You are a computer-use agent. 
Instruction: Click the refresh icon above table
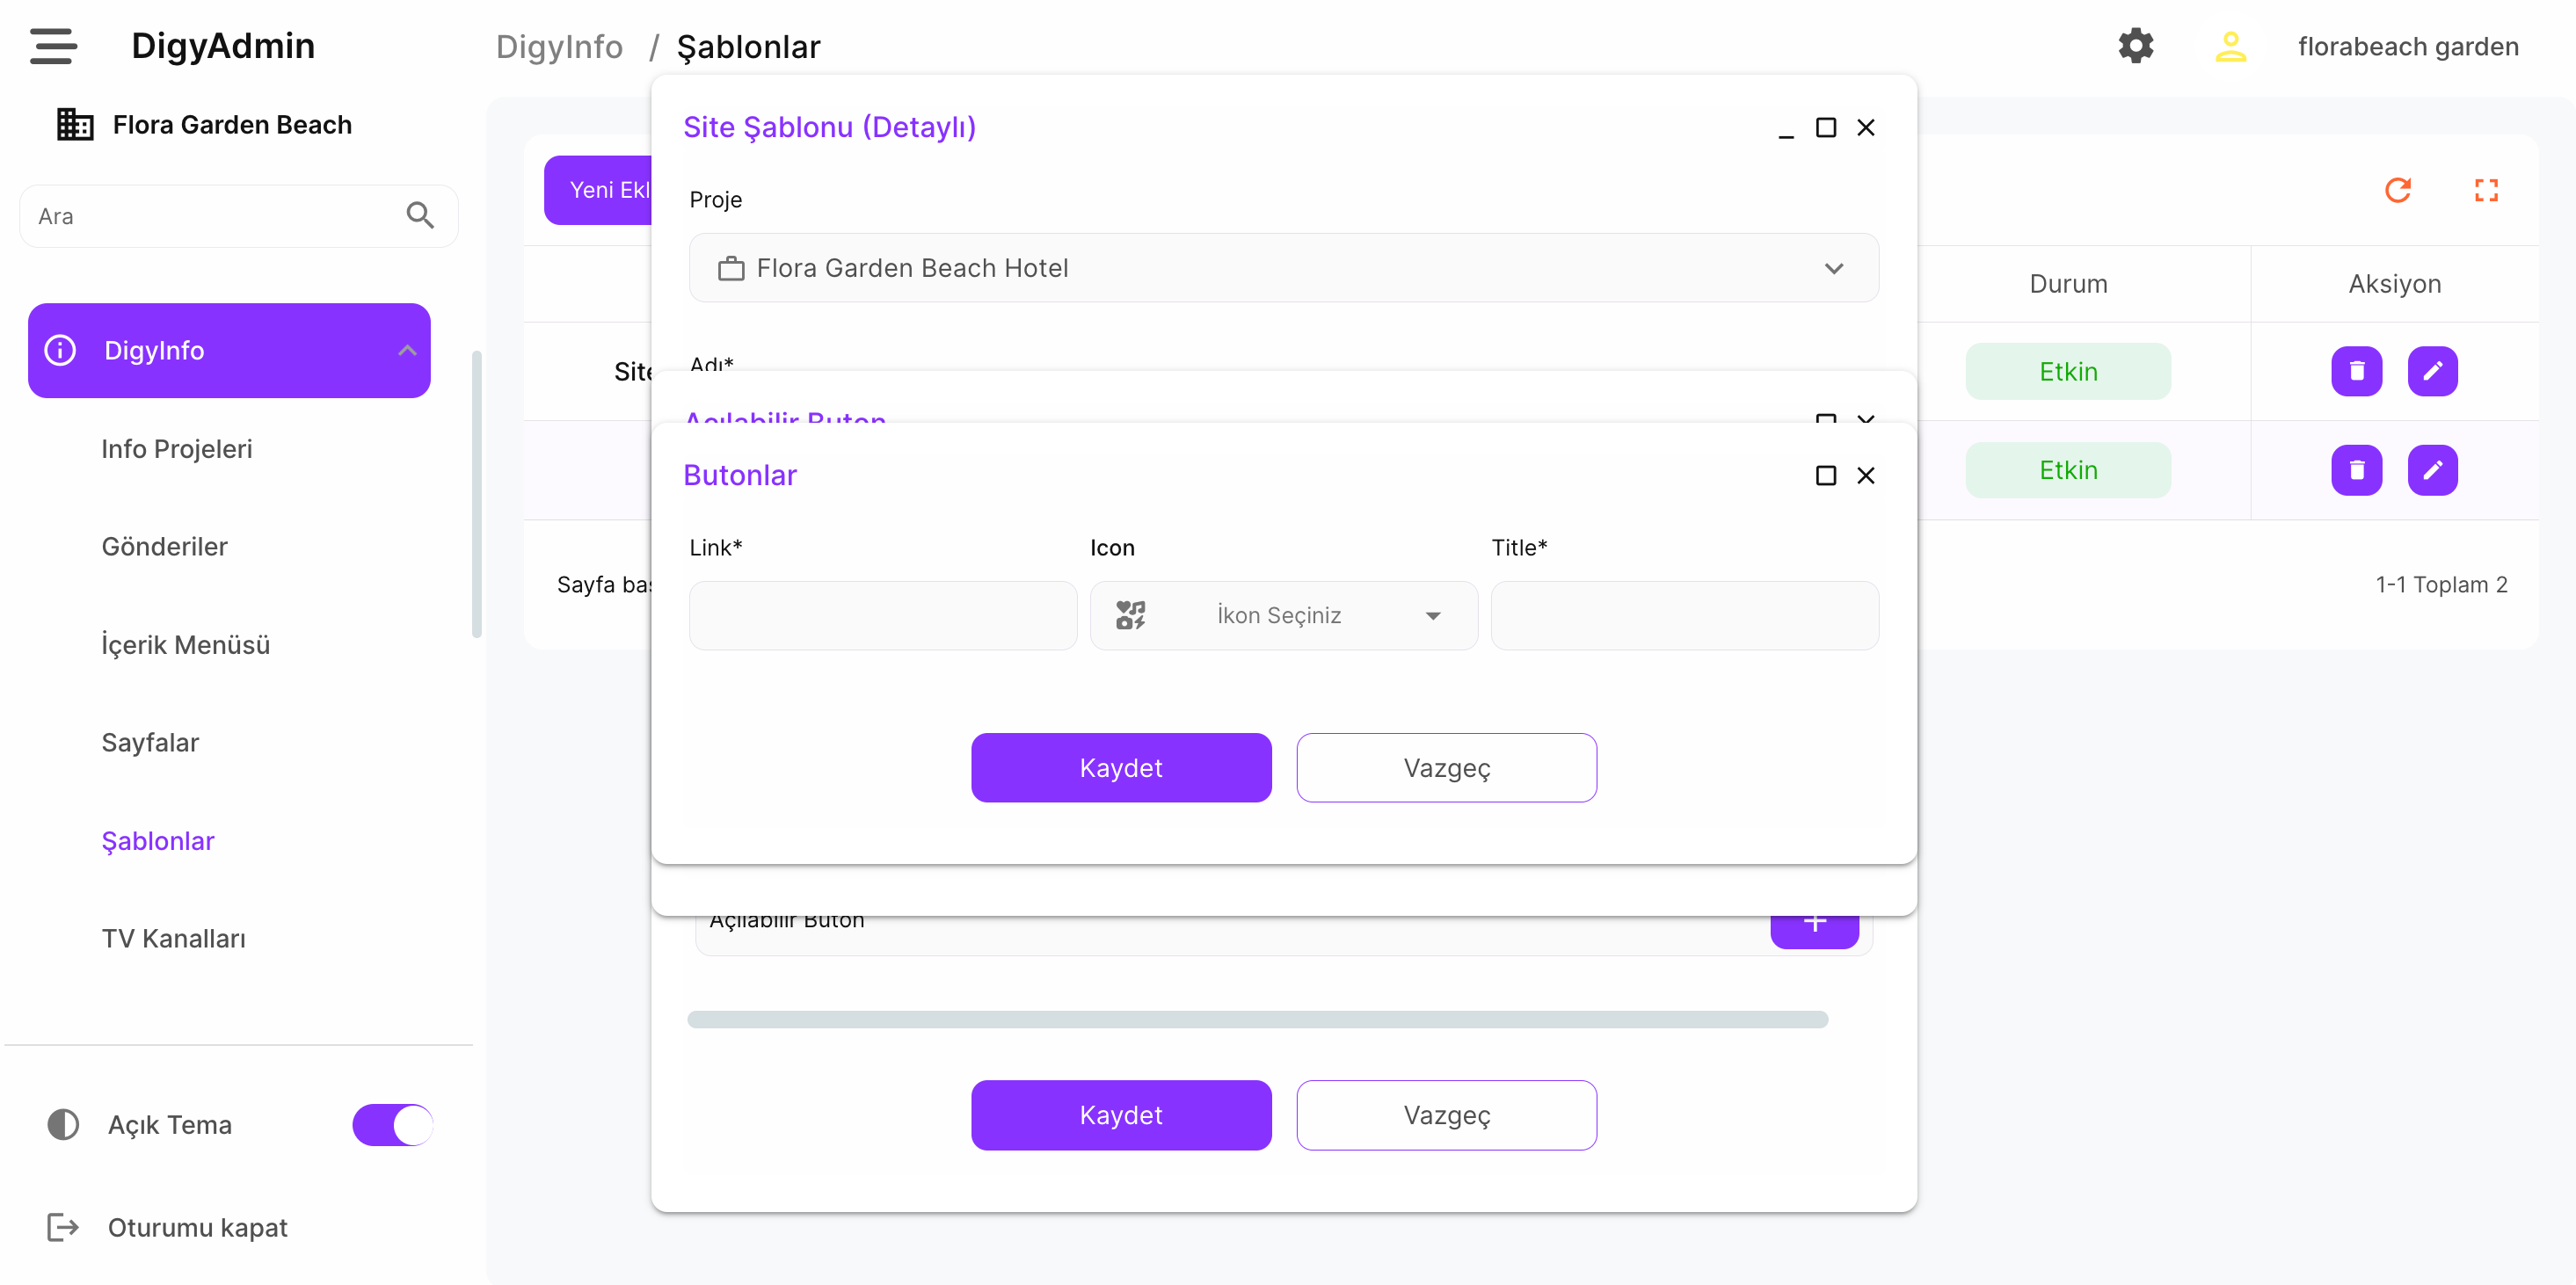(x=2397, y=190)
